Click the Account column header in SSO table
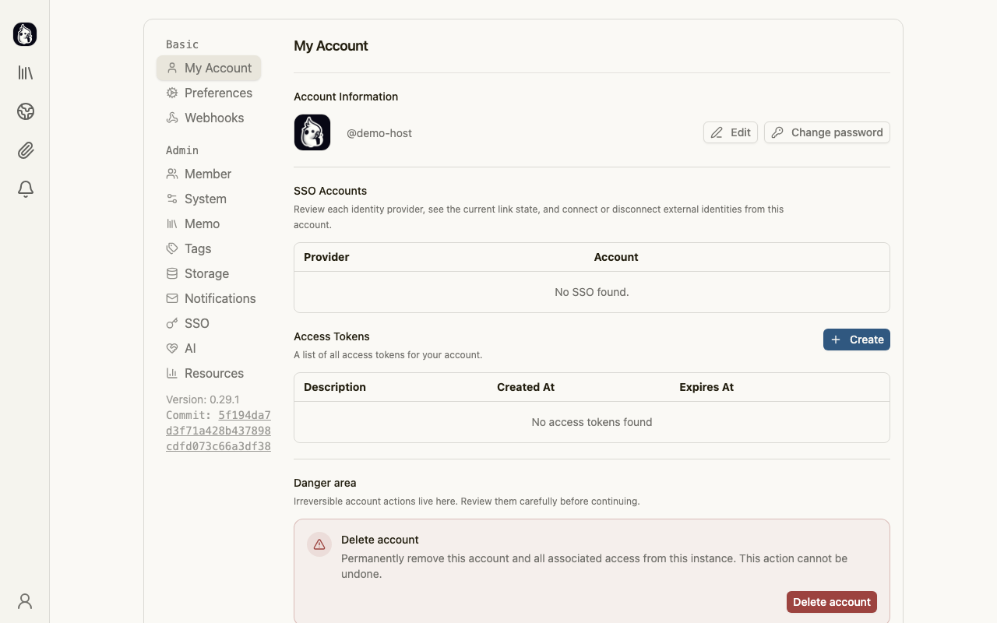The height and width of the screenshot is (623, 997). [x=616, y=257]
